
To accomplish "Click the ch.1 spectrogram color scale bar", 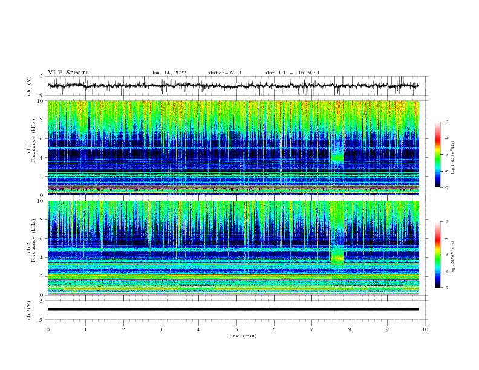I will pyautogui.click(x=438, y=155).
